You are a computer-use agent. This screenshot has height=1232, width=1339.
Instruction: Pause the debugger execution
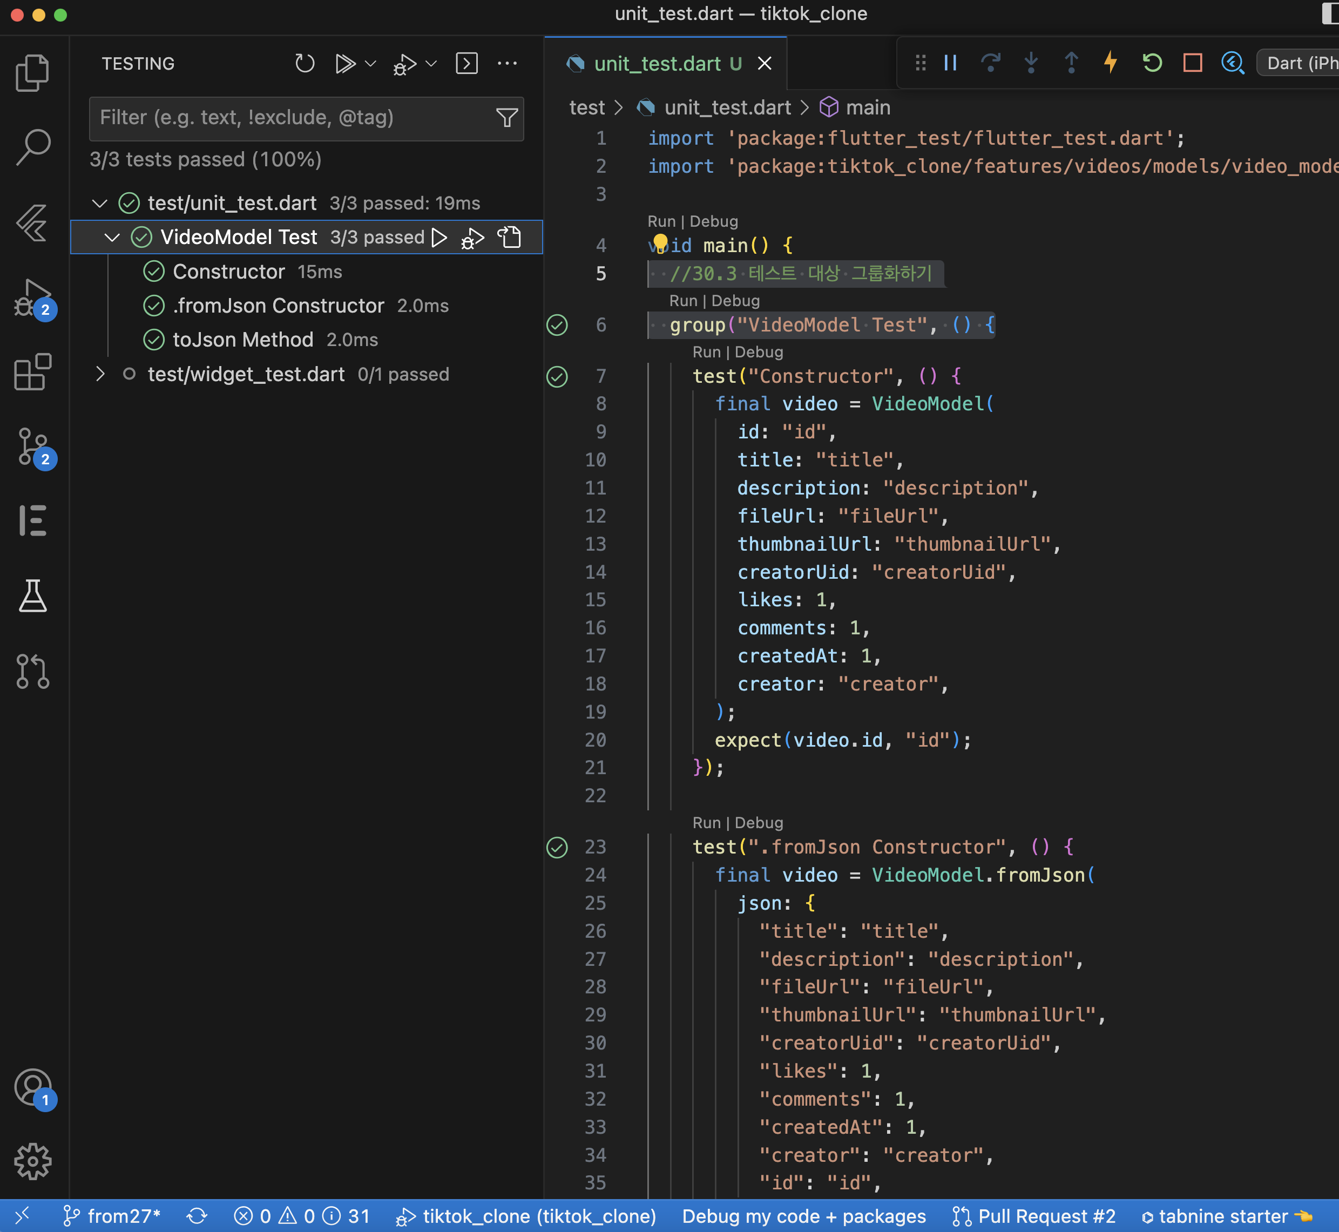[950, 63]
